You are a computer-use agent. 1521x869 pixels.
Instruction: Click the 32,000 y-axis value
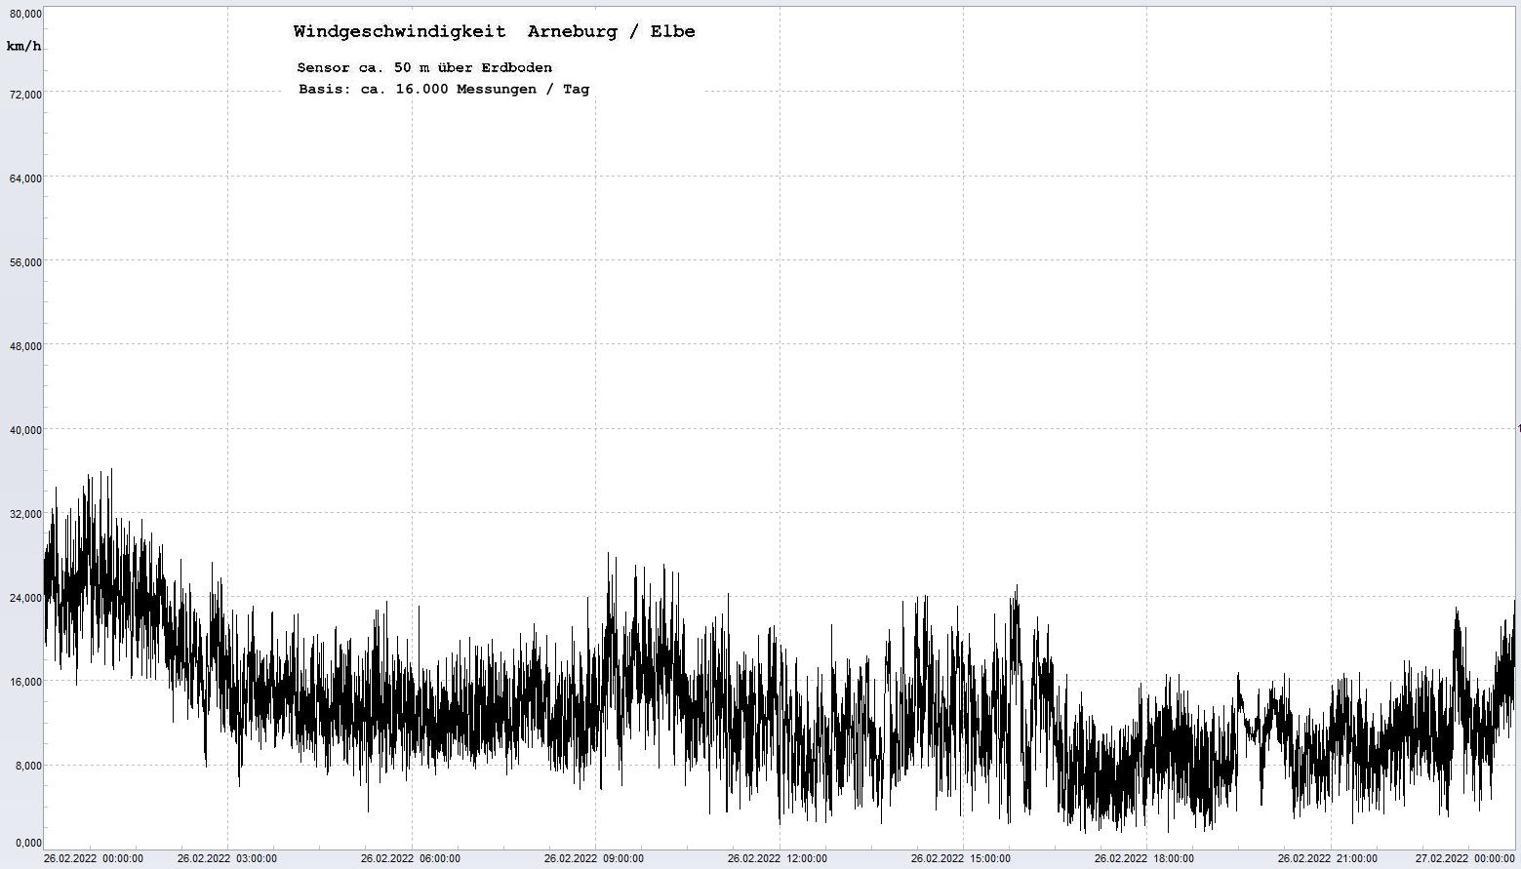pos(25,513)
